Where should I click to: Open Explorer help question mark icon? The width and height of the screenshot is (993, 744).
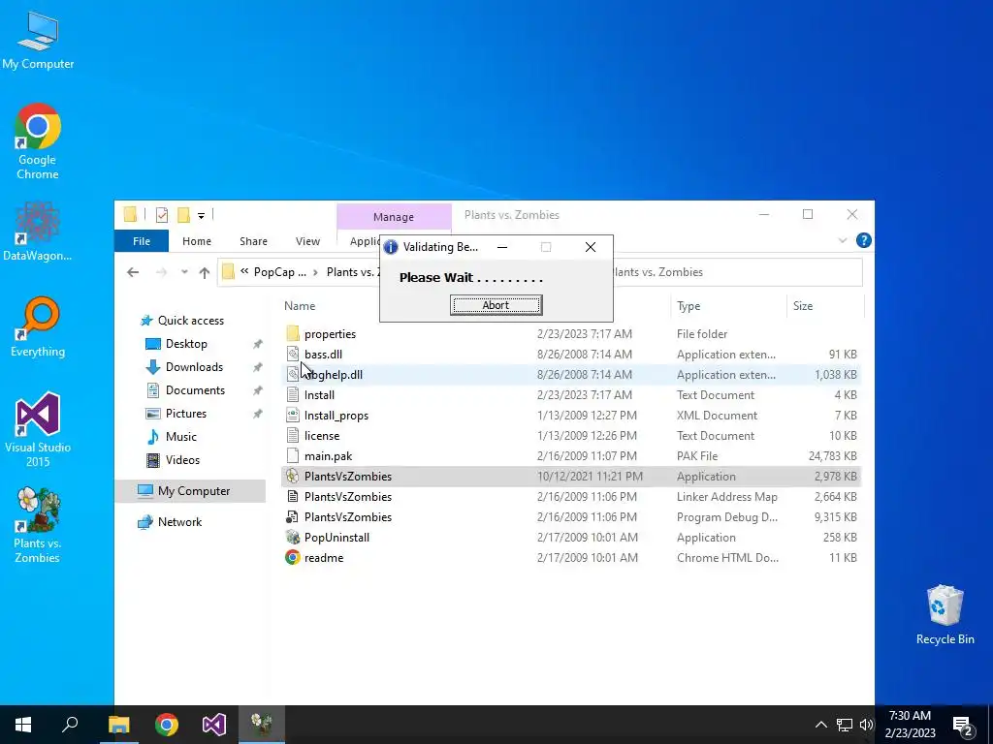pyautogui.click(x=863, y=240)
